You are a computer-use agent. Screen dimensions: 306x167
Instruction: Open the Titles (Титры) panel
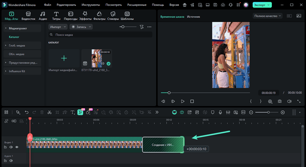pos(56,16)
